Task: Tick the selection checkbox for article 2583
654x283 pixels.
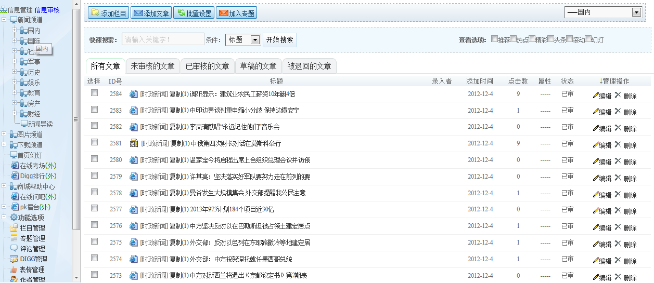Action: pyautogui.click(x=94, y=110)
